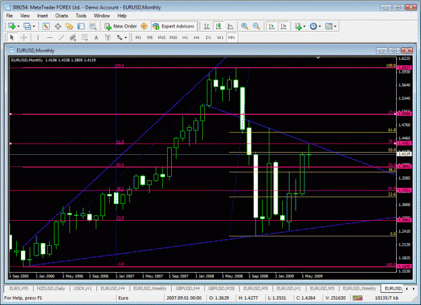Launch the Strategy Tester icon
The image size is (421, 305).
(93, 26)
